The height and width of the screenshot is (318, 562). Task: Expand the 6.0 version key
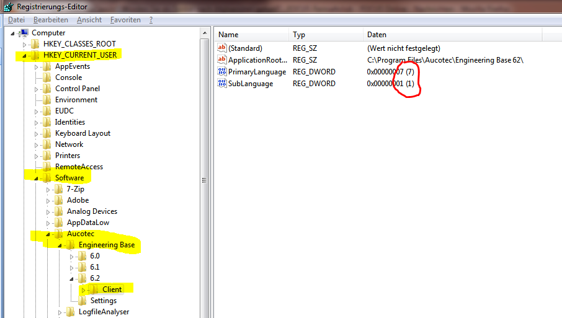(x=72, y=257)
